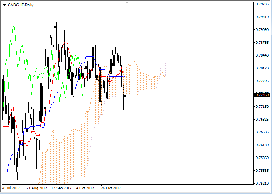272x194 pixels.
Task: Click price scale value 0.79735
Action: [262, 4]
